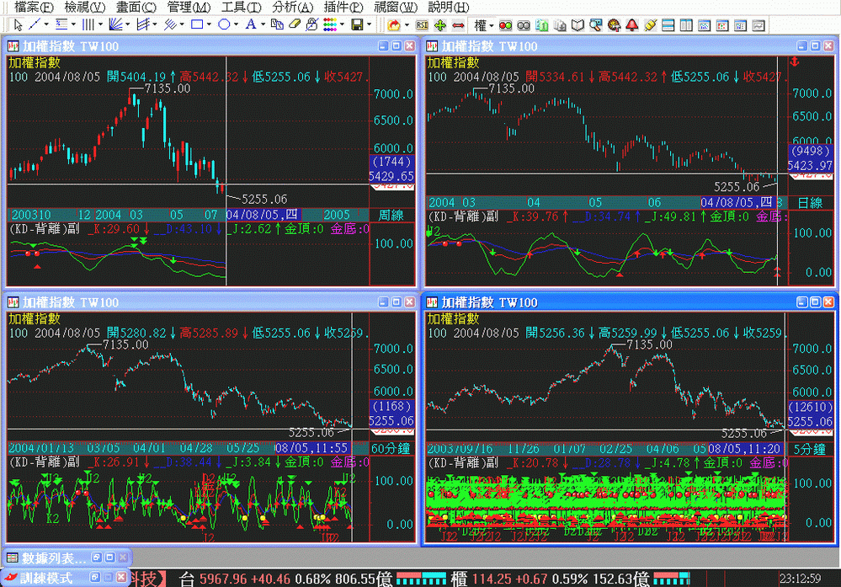The image size is (841, 587).
Task: Restore the 數據列表 minimized window
Action: pos(96,558)
